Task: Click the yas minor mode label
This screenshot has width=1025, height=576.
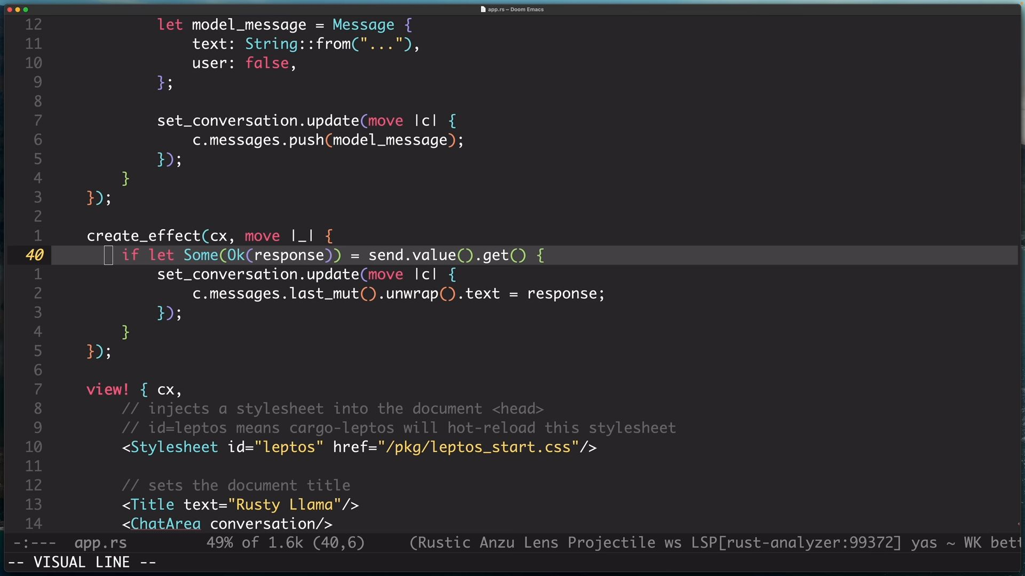Action: click(924, 543)
